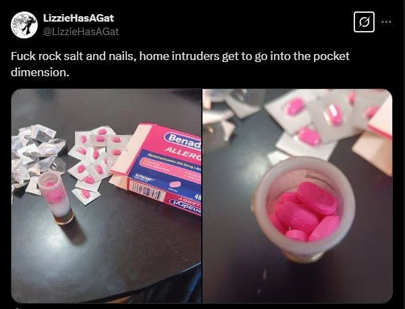Visit the @LizzieHasAGat handle link

pyautogui.click(x=81, y=32)
